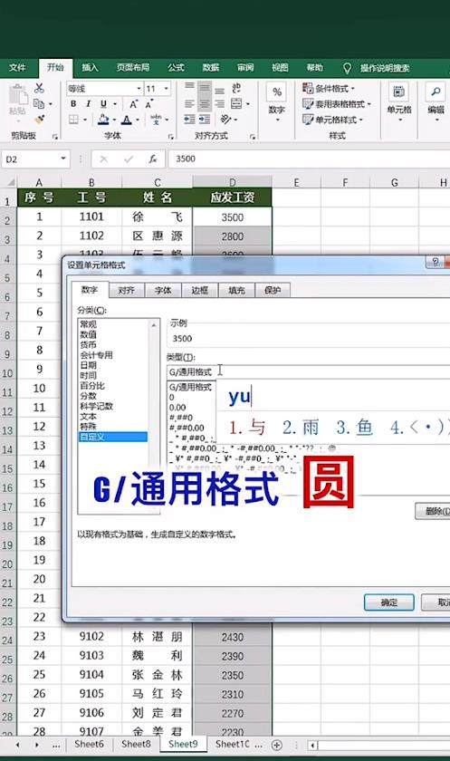Viewport: 450px width, 761px height.
Task: Click the 操作说明搜索 search box
Action: tap(385, 68)
